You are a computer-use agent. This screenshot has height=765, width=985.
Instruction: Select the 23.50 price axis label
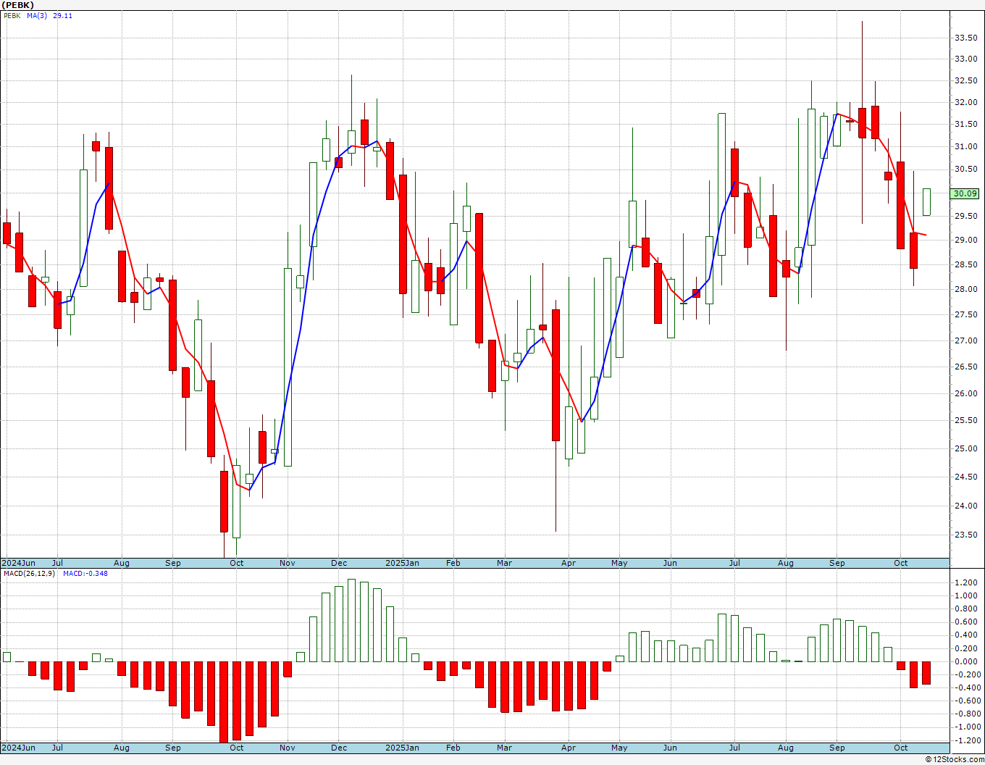pos(965,535)
